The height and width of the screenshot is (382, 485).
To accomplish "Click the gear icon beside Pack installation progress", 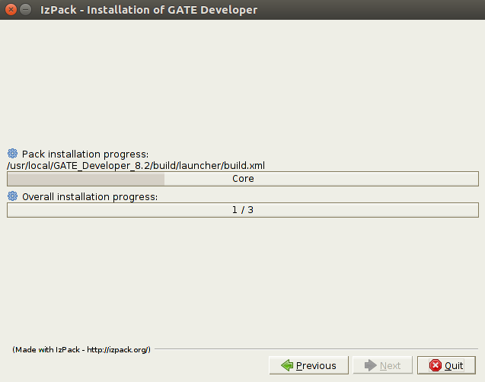I will tap(13, 153).
